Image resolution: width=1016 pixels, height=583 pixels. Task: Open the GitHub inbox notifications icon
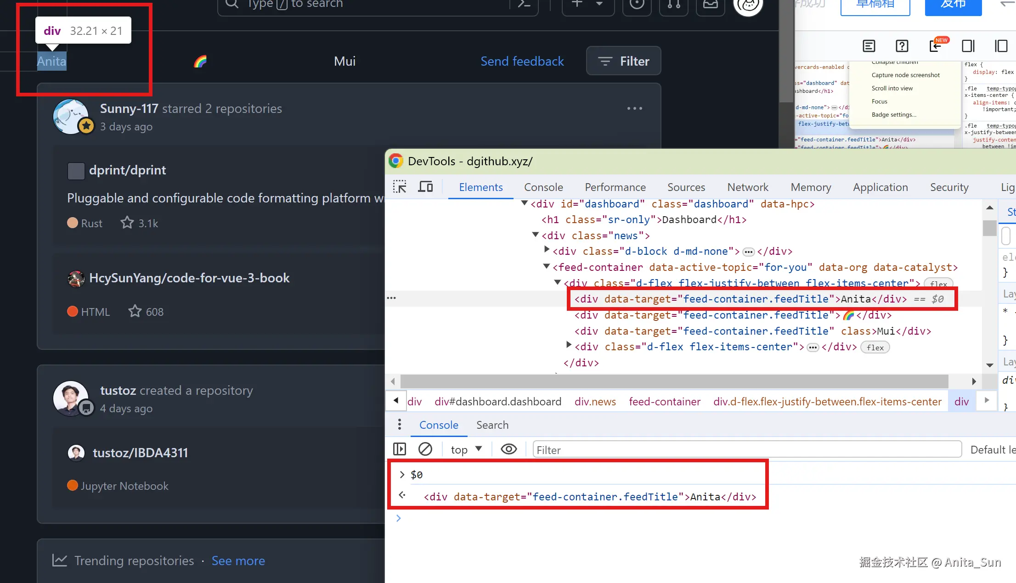pos(710,5)
